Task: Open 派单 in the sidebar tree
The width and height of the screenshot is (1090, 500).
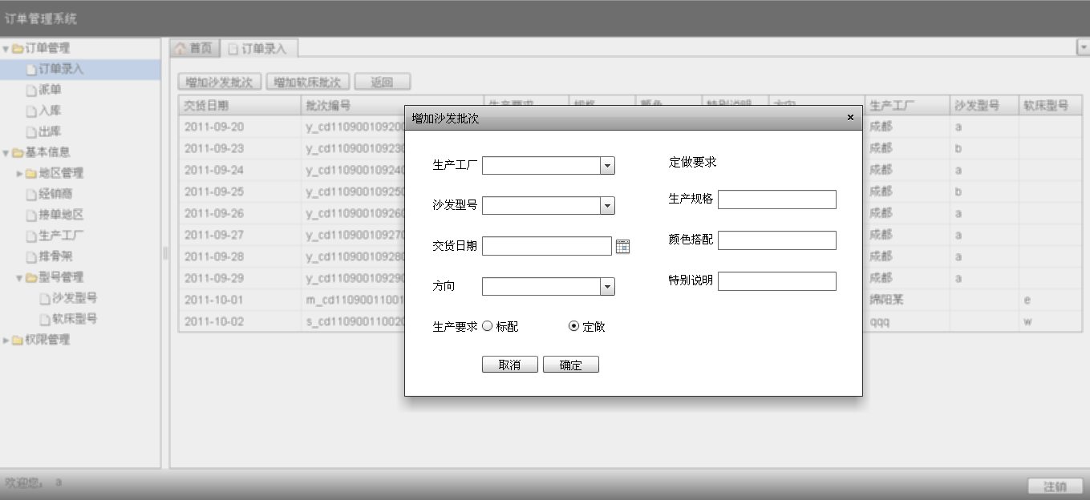Action: tap(80, 90)
